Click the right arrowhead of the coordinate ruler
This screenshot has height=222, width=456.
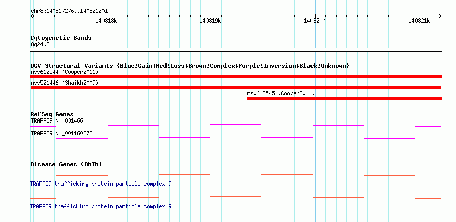[x=440, y=16]
